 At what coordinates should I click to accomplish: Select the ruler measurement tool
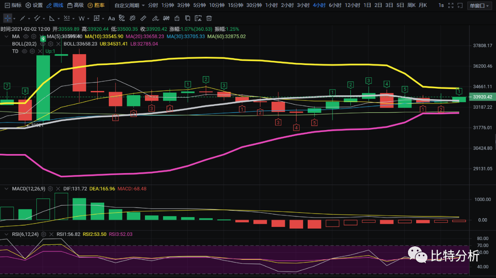point(143,18)
